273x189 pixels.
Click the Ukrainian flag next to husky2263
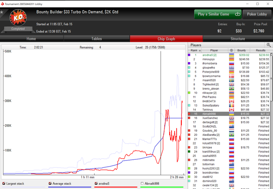click(x=231, y=168)
